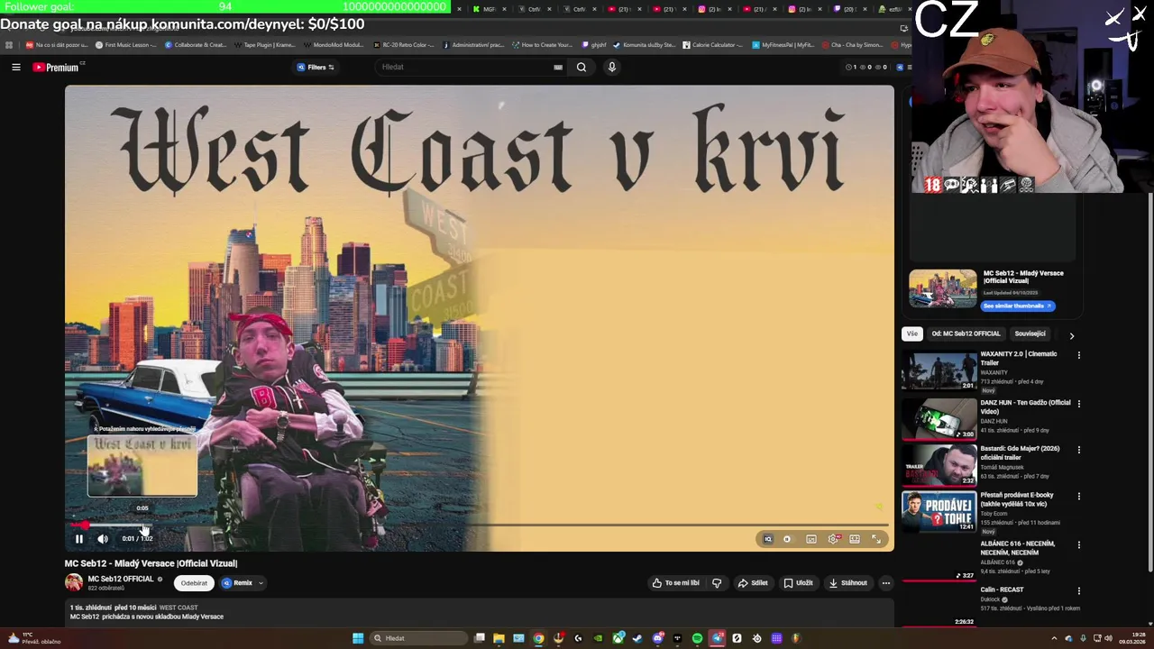Like the video with To se mi líbí
Image resolution: width=1154 pixels, height=649 pixels.
676,583
